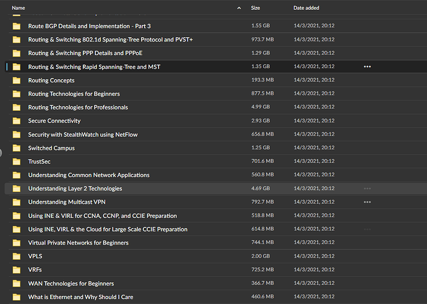The height and width of the screenshot is (304, 427).
Task: Click the Routing Concepts folder icon
Action: point(17,80)
